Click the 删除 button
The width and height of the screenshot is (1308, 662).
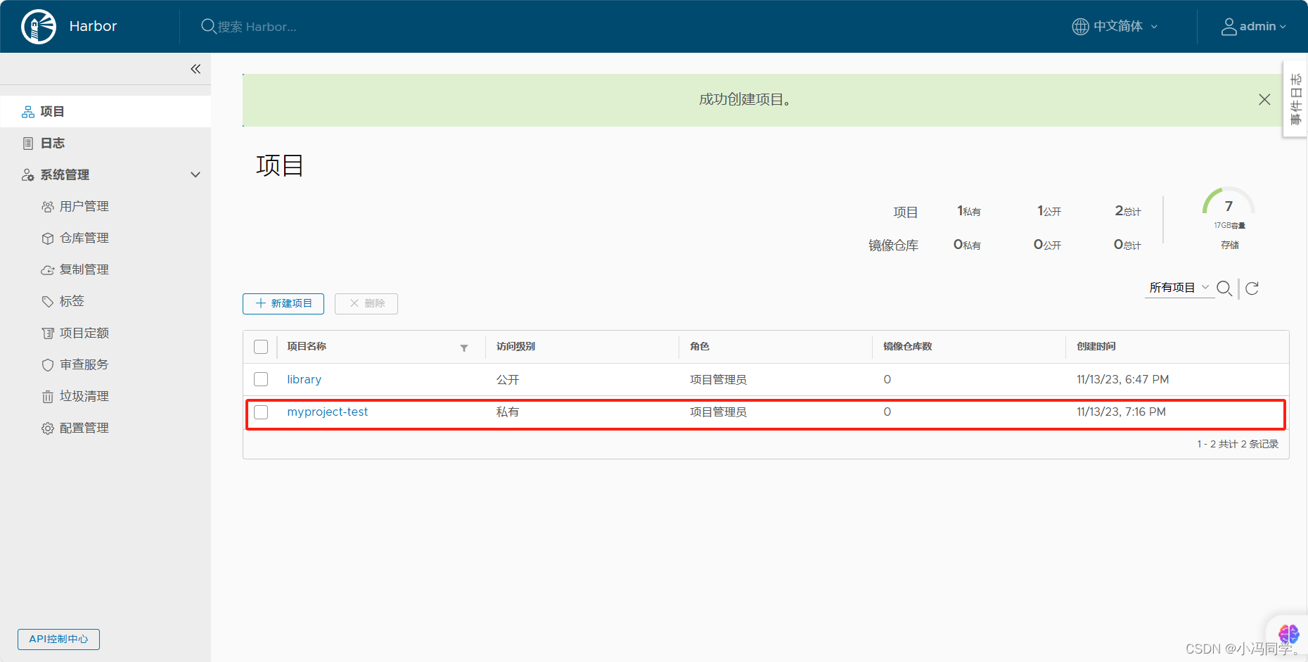point(366,303)
